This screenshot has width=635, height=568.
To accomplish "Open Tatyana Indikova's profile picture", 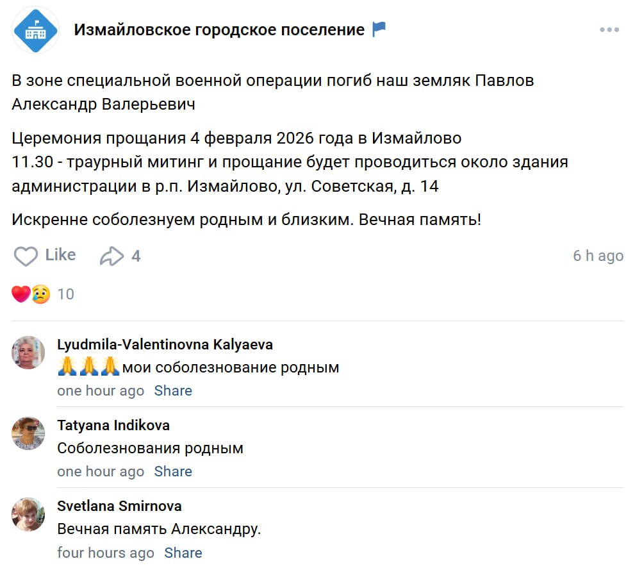I will [28, 433].
